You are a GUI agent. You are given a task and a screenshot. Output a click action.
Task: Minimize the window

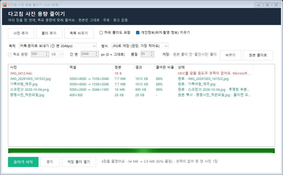[259, 5]
